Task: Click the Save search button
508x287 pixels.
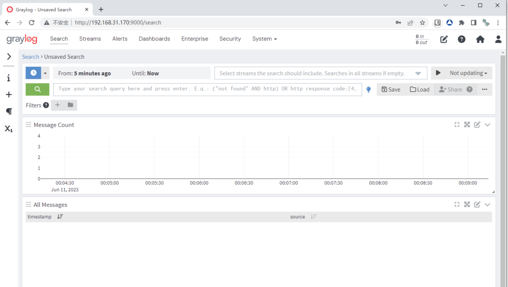Action: [391, 90]
